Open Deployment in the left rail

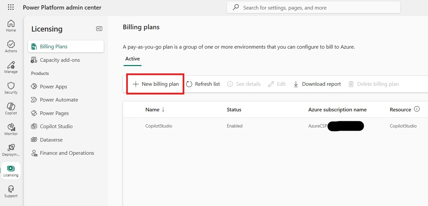coord(11,150)
